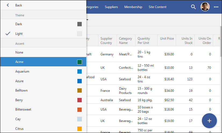The width and height of the screenshot is (222, 133).
Task: Choose the Belltown accent
Action: click(43, 90)
